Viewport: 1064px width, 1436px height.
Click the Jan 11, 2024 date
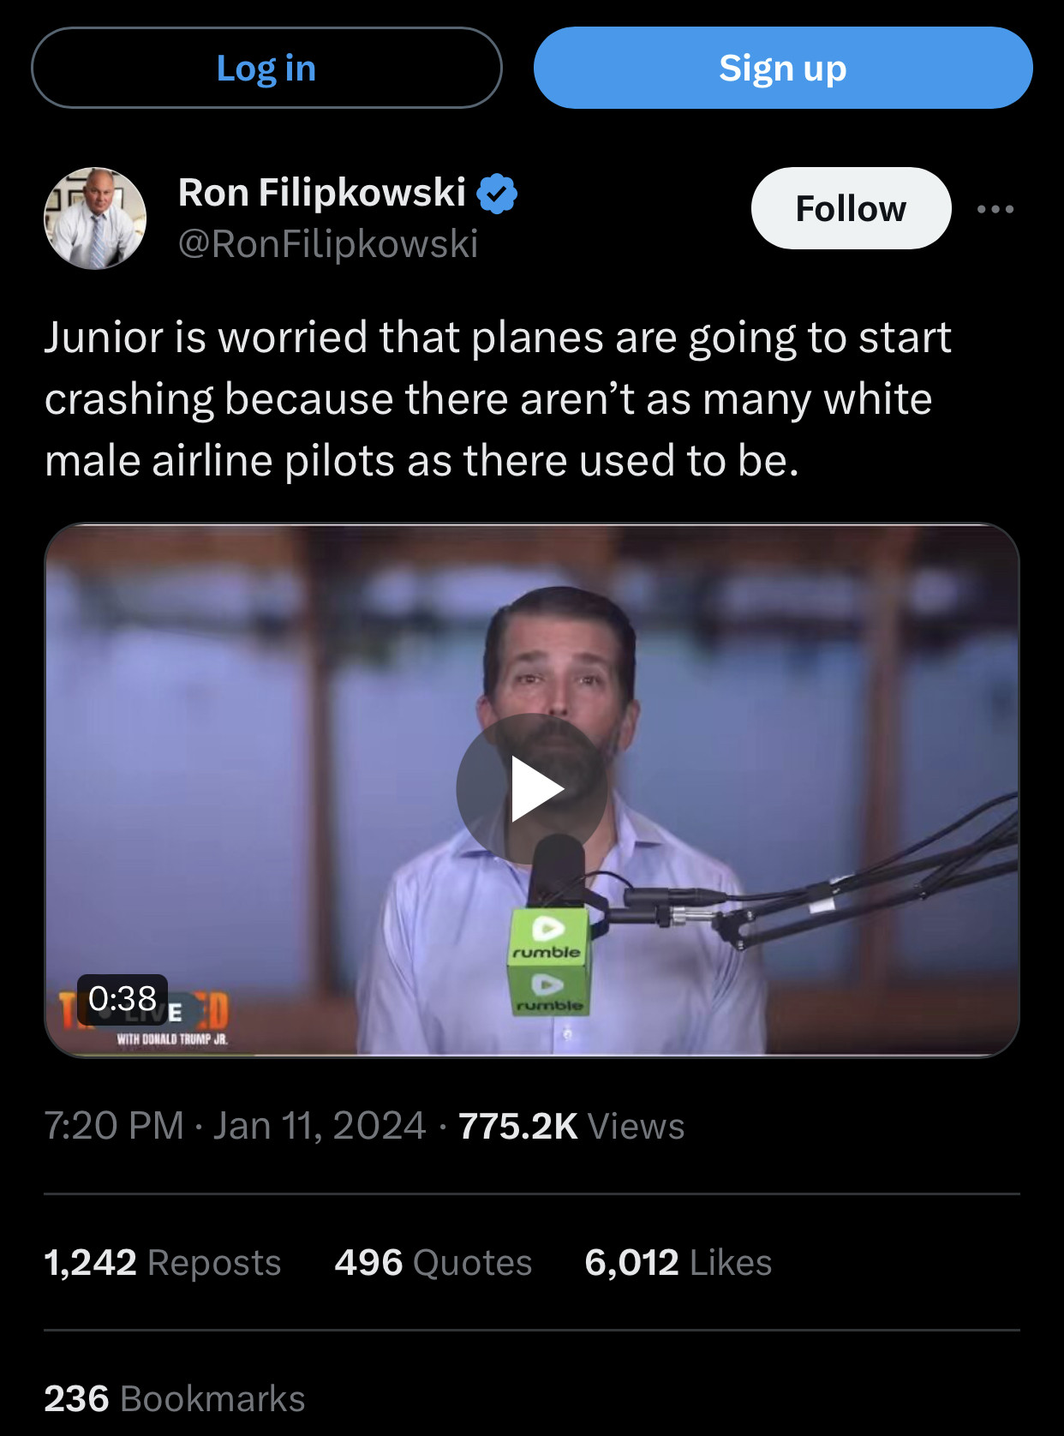[x=320, y=1126]
